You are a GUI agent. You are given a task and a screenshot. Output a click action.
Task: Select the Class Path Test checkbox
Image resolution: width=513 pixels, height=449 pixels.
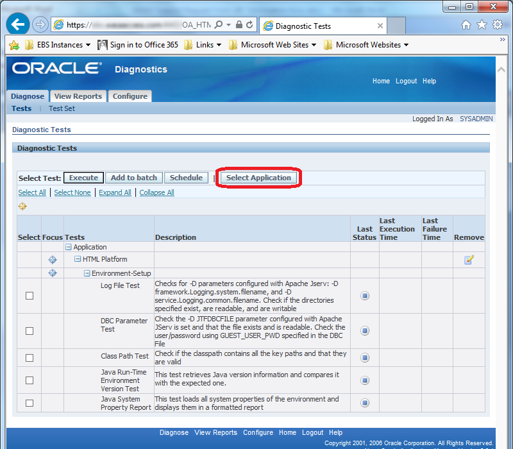pos(29,358)
